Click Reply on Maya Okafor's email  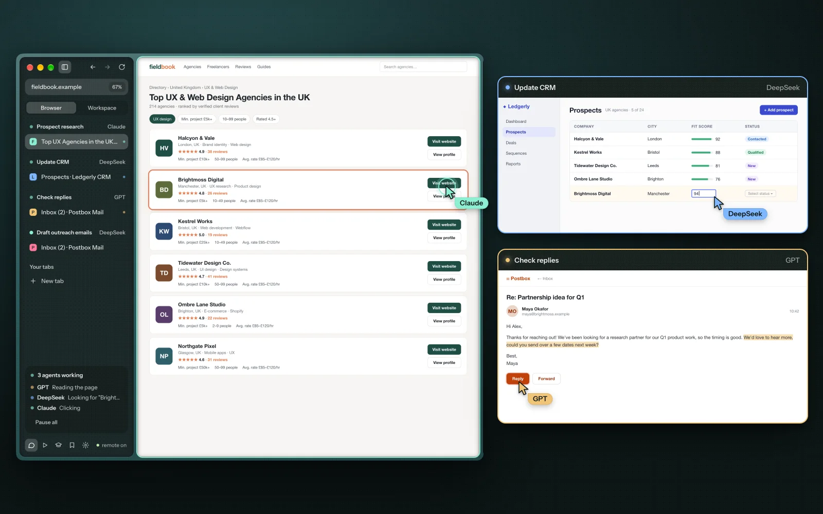coord(517,379)
